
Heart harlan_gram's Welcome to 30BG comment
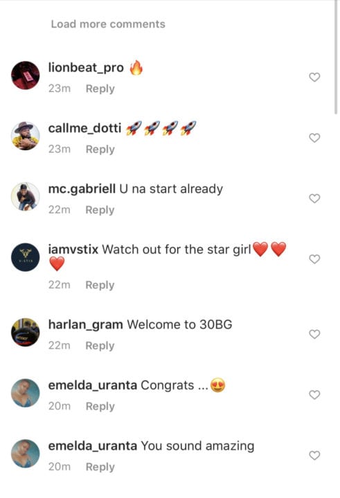tap(314, 334)
